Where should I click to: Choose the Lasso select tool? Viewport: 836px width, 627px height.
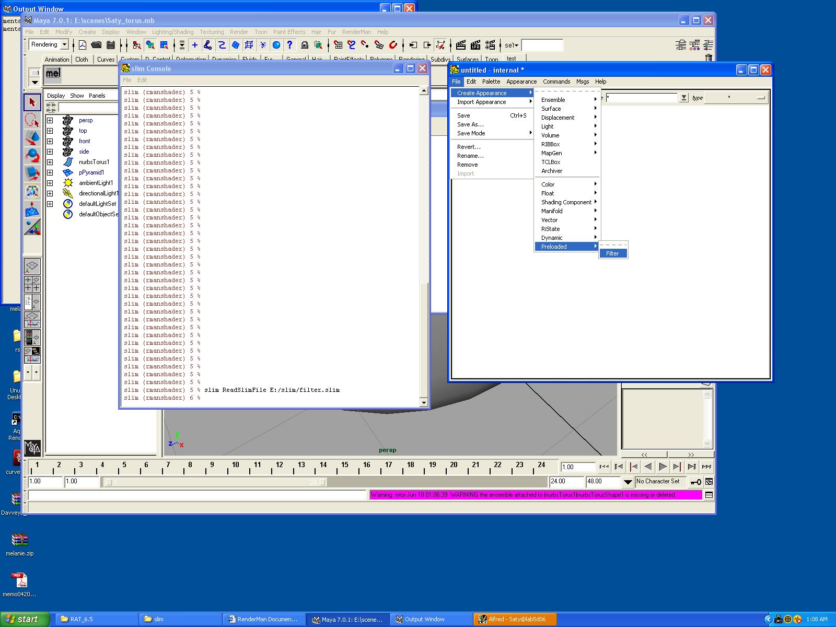pyautogui.click(x=32, y=120)
